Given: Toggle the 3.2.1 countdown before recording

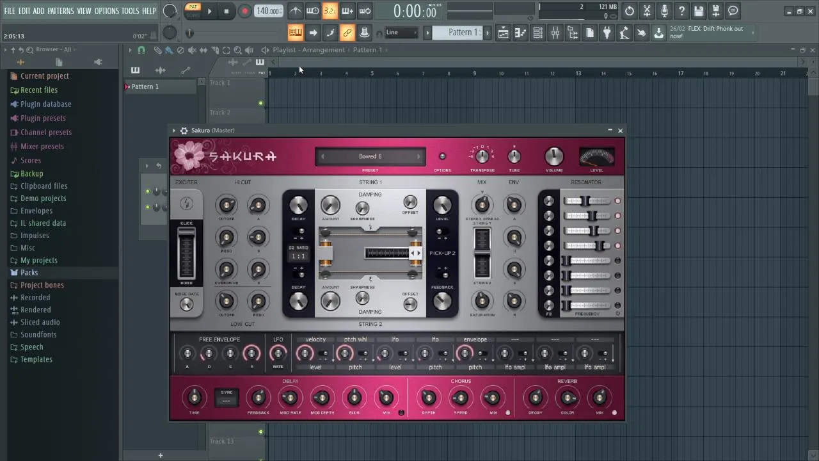Looking at the screenshot, I should pos(330,11).
